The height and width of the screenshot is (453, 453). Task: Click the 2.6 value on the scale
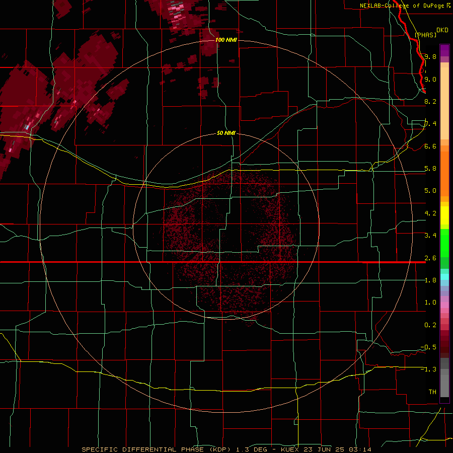click(x=430, y=258)
